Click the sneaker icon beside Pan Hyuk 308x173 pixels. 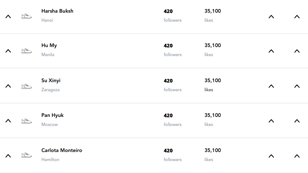click(x=27, y=121)
